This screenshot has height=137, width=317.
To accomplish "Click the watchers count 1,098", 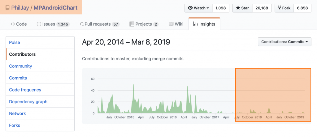I will click(x=221, y=8).
